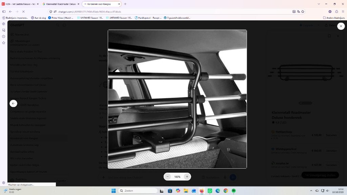The width and height of the screenshot is (347, 195).
Task: Zoom in using the plus button
Action: (187, 177)
